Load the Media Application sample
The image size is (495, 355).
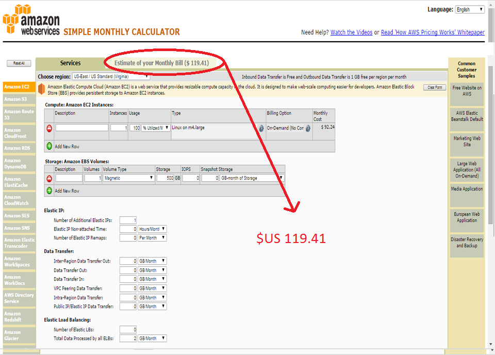click(x=467, y=196)
